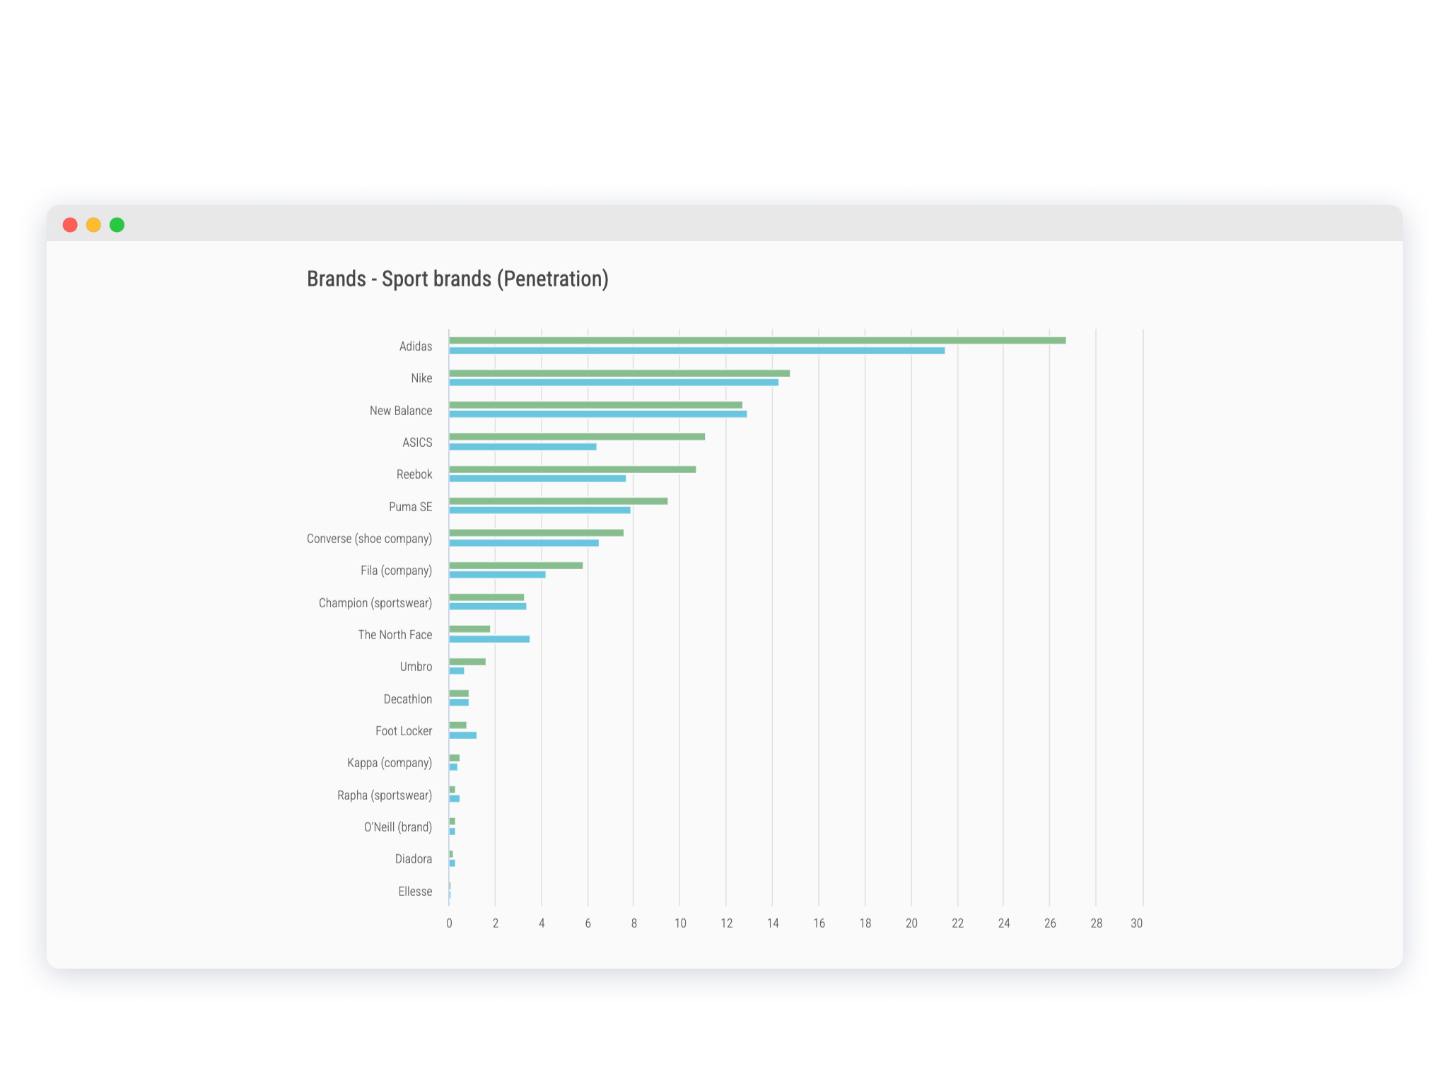The width and height of the screenshot is (1448, 1086).
Task: Select the New Balance green bar
Action: 595,405
